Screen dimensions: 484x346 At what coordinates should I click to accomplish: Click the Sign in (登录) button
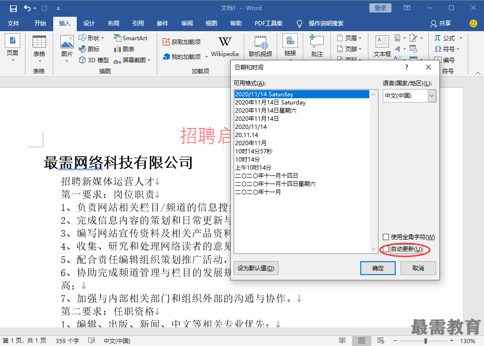click(380, 8)
